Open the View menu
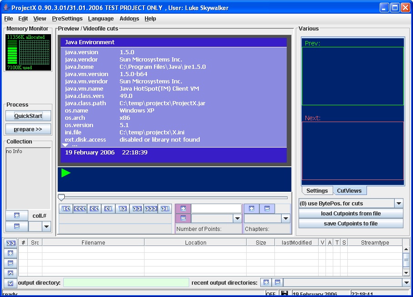The width and height of the screenshot is (413, 297). [40, 19]
